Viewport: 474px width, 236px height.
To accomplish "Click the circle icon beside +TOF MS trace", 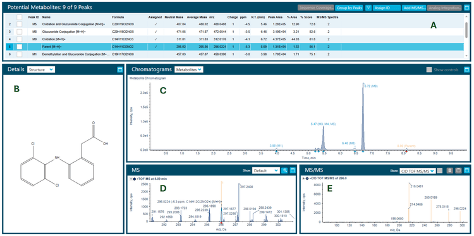I will pyautogui.click(x=134, y=179).
